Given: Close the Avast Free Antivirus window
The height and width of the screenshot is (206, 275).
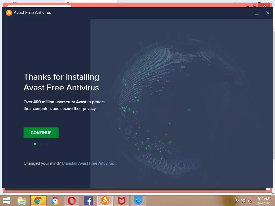Looking at the screenshot, I should pyautogui.click(x=268, y=13).
